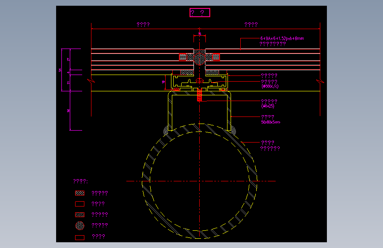Click the crosshatched rectangle swatch in the legend
383x248 pixels.
tap(80, 193)
